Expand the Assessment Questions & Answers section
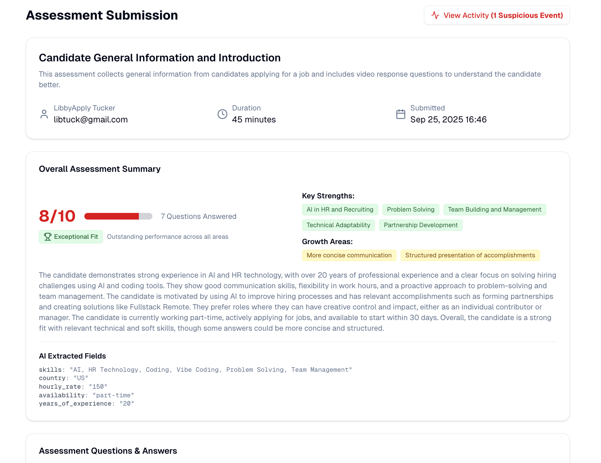The height and width of the screenshot is (463, 601). tap(108, 450)
